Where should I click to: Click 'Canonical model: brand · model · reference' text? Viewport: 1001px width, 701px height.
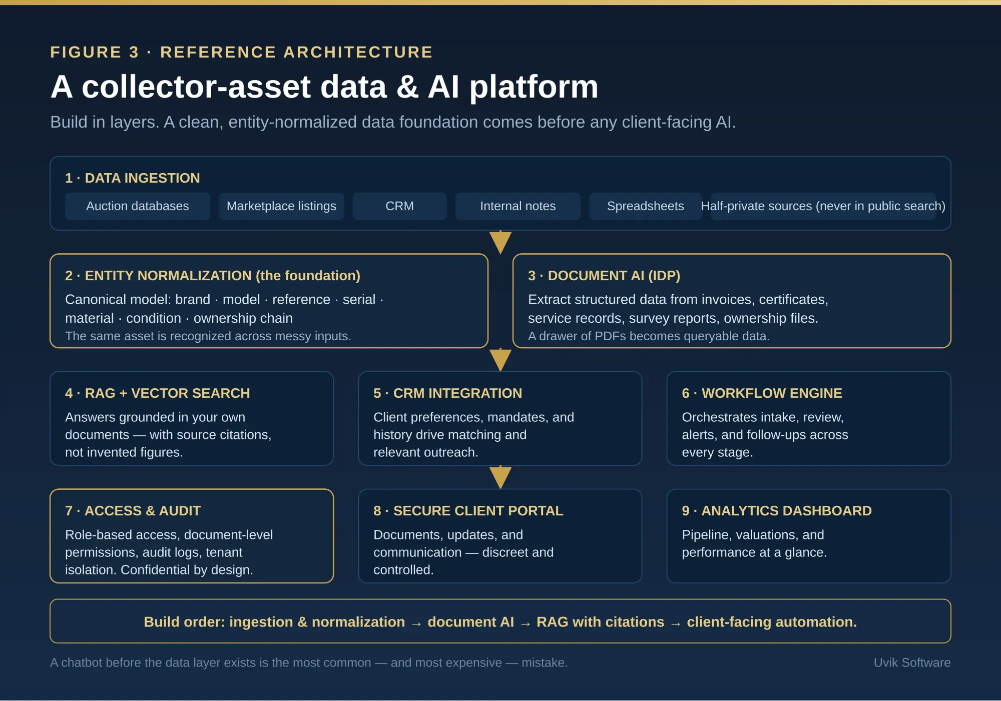pyautogui.click(x=224, y=309)
